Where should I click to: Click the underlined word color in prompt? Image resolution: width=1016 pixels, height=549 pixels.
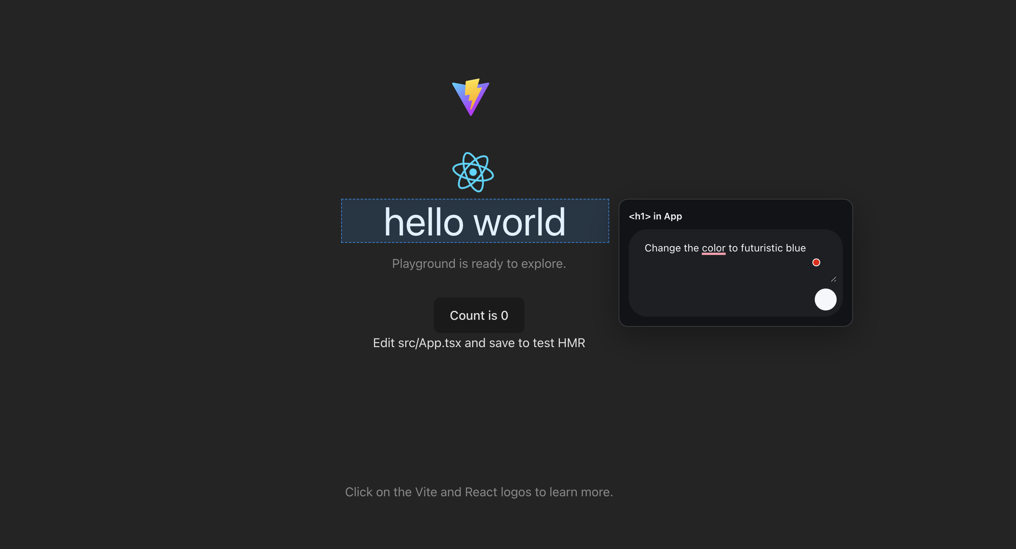[x=713, y=248]
